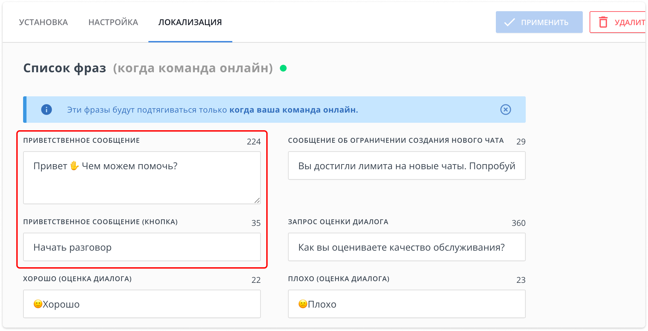
Task: Click the trash icon on the delete button
Action: pyautogui.click(x=604, y=22)
